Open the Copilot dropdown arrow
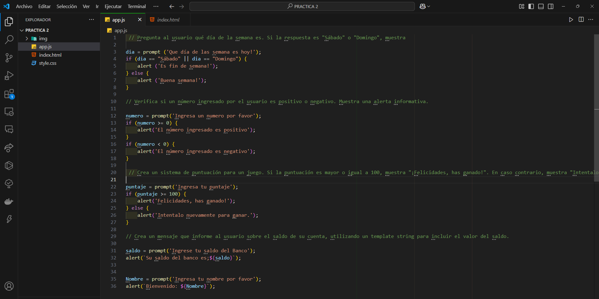The height and width of the screenshot is (299, 599). click(x=429, y=6)
